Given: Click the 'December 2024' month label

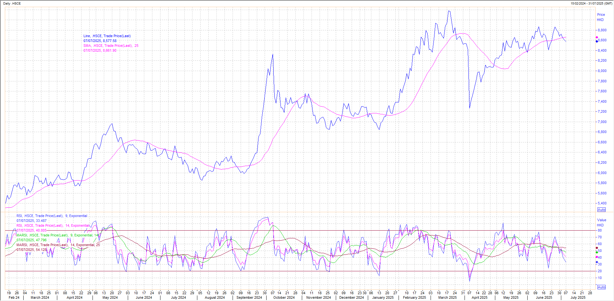Looking at the screenshot, I should [352, 297].
